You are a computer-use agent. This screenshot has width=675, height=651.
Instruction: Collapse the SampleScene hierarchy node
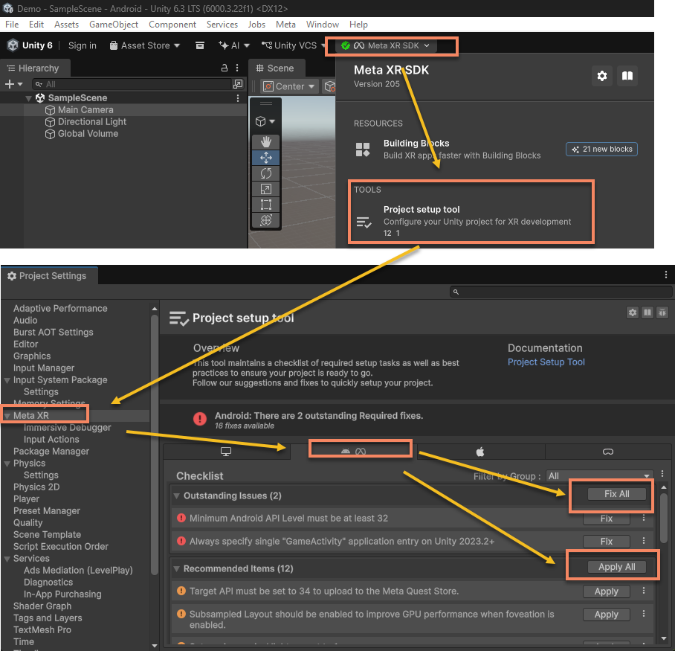[x=28, y=98]
